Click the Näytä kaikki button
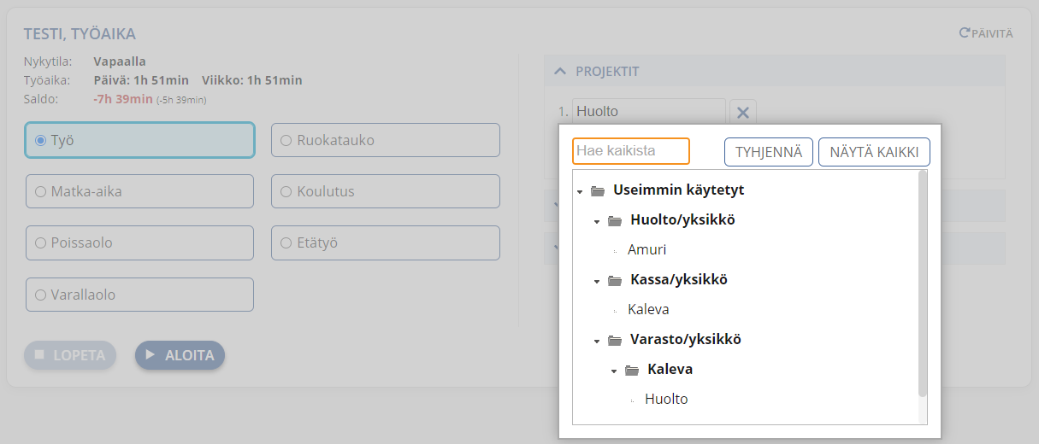1039x444 pixels. [874, 152]
